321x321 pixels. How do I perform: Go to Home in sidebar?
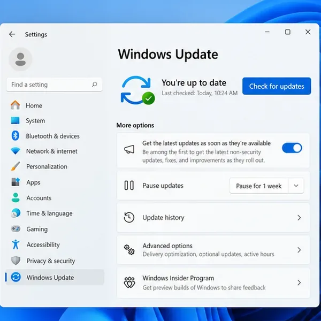click(34, 105)
